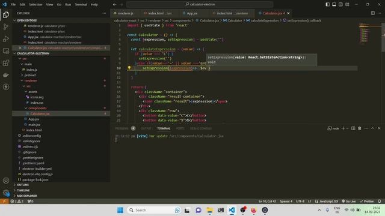The width and height of the screenshot is (385, 216).
Task: Open package-lock.json in file tree
Action: click(x=35, y=180)
